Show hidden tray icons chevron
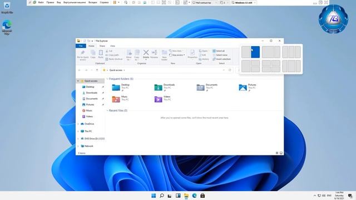The width and height of the screenshot is (356, 200). [x=315, y=196]
